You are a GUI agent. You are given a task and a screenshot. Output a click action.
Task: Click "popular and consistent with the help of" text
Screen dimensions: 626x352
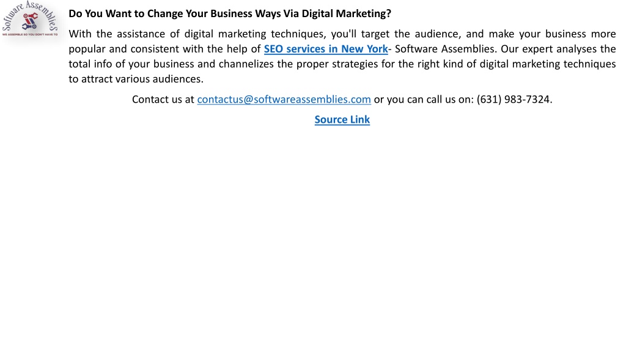[x=164, y=49]
